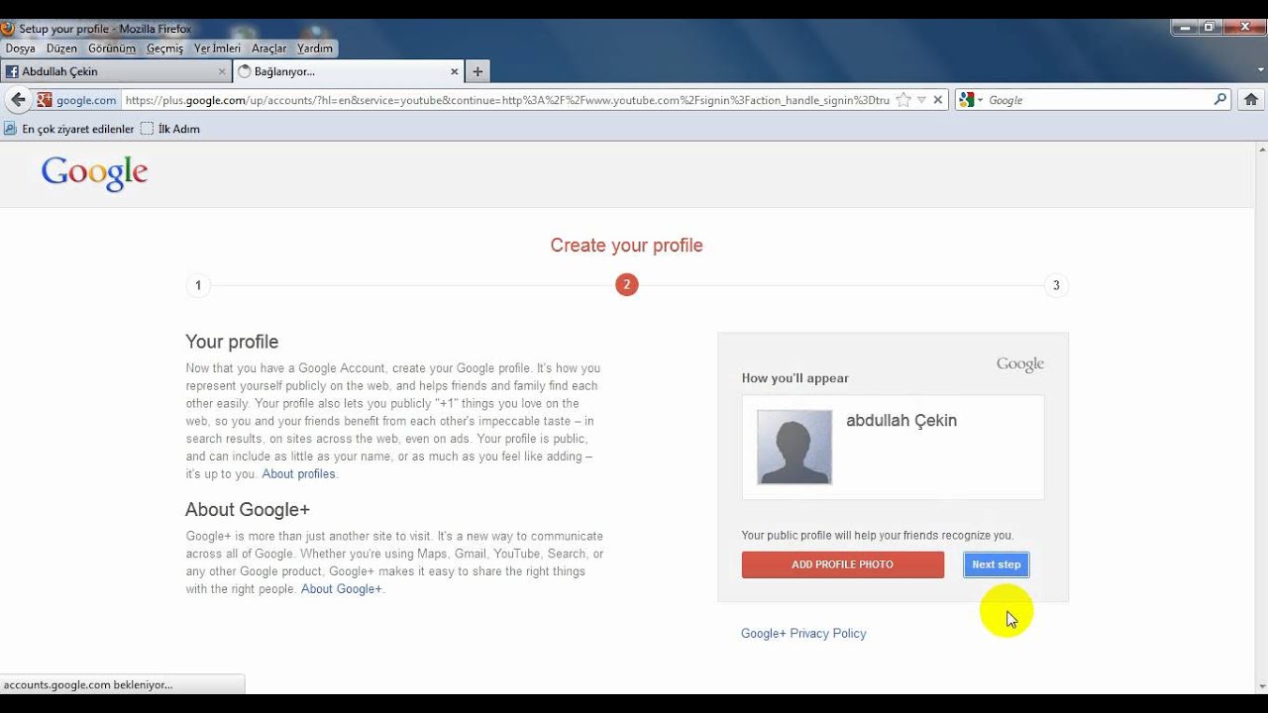Screen dimensions: 1268x713
Task: Click the loading spinner on Bağlanıyor tab
Action: tap(245, 71)
